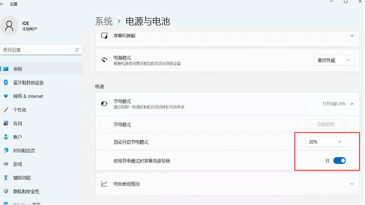Toggle lower screen brightness in battery saver
The width and height of the screenshot is (365, 205).
(339, 160)
